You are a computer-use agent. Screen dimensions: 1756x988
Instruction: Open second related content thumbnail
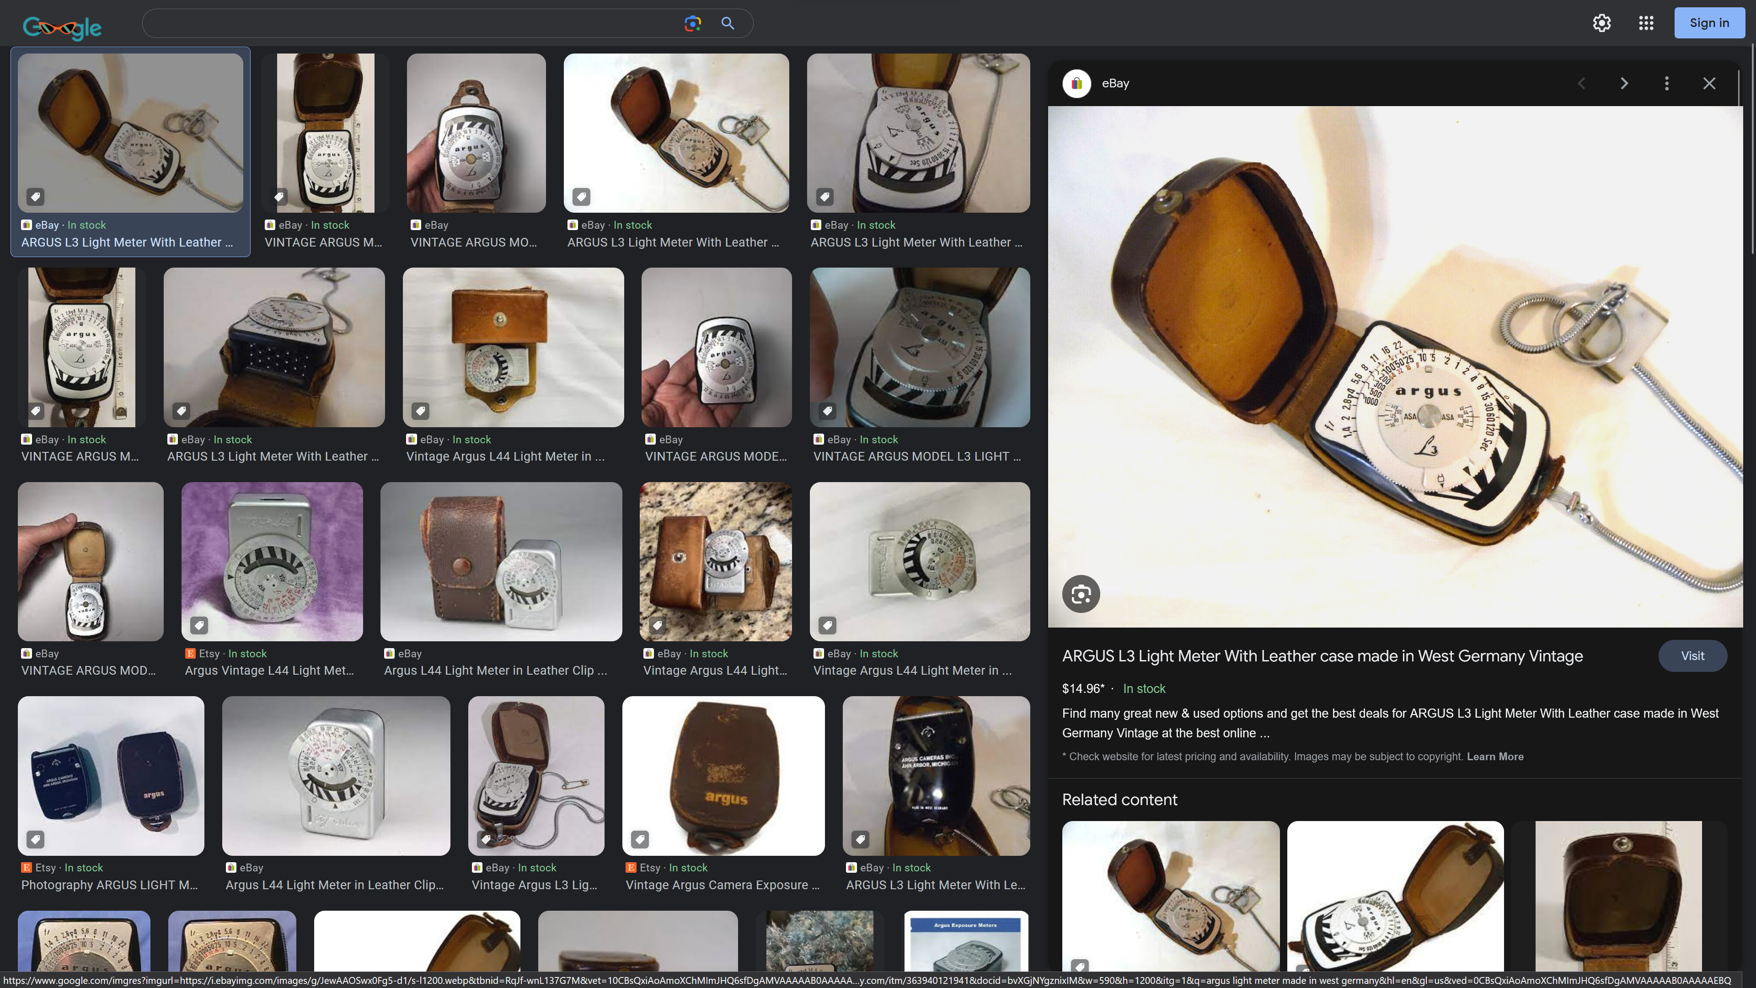[x=1395, y=896]
